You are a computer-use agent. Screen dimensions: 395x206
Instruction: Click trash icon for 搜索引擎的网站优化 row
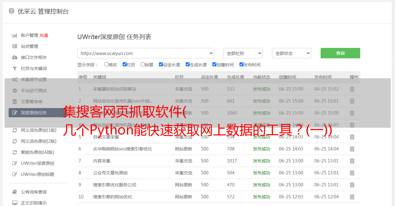pos(352,197)
